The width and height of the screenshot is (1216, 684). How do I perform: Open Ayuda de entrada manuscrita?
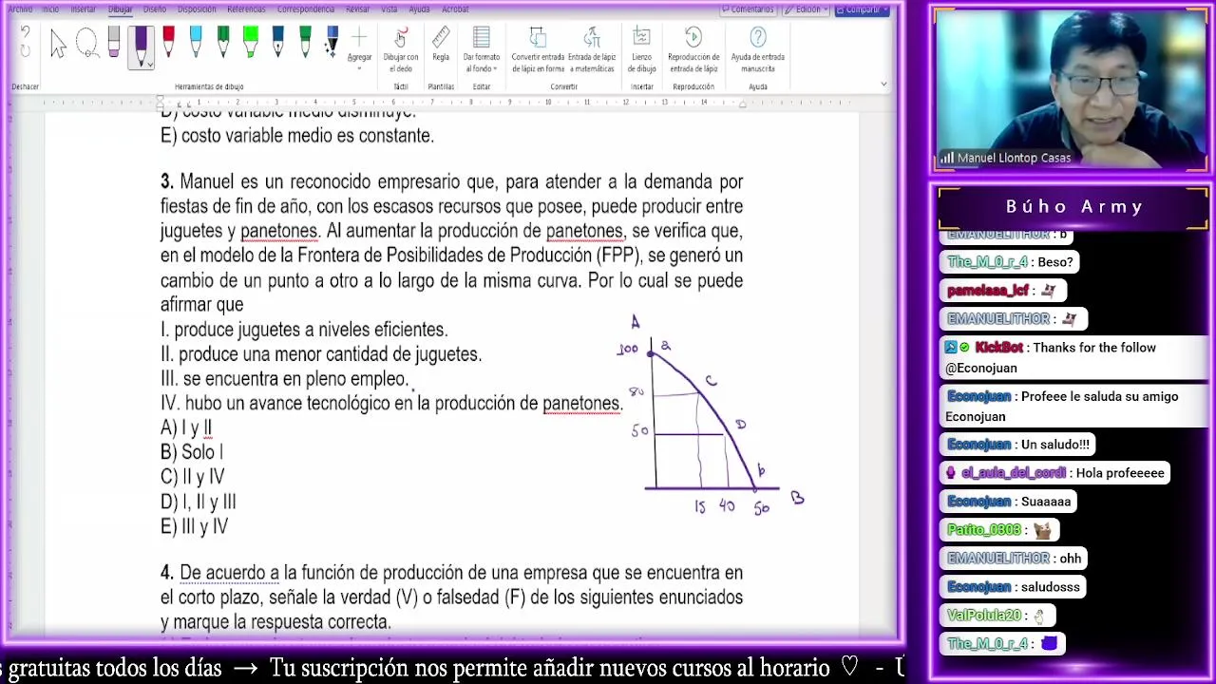point(758,50)
